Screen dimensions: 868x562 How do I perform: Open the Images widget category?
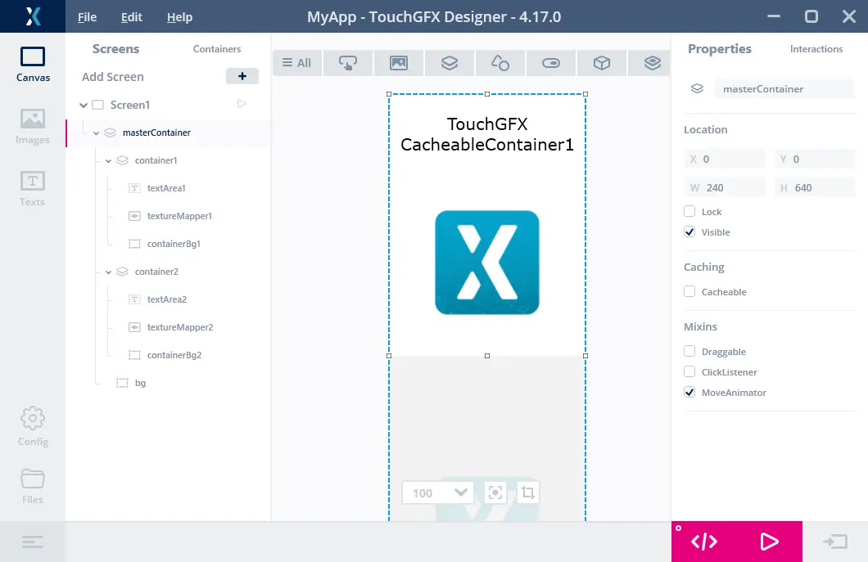point(399,63)
